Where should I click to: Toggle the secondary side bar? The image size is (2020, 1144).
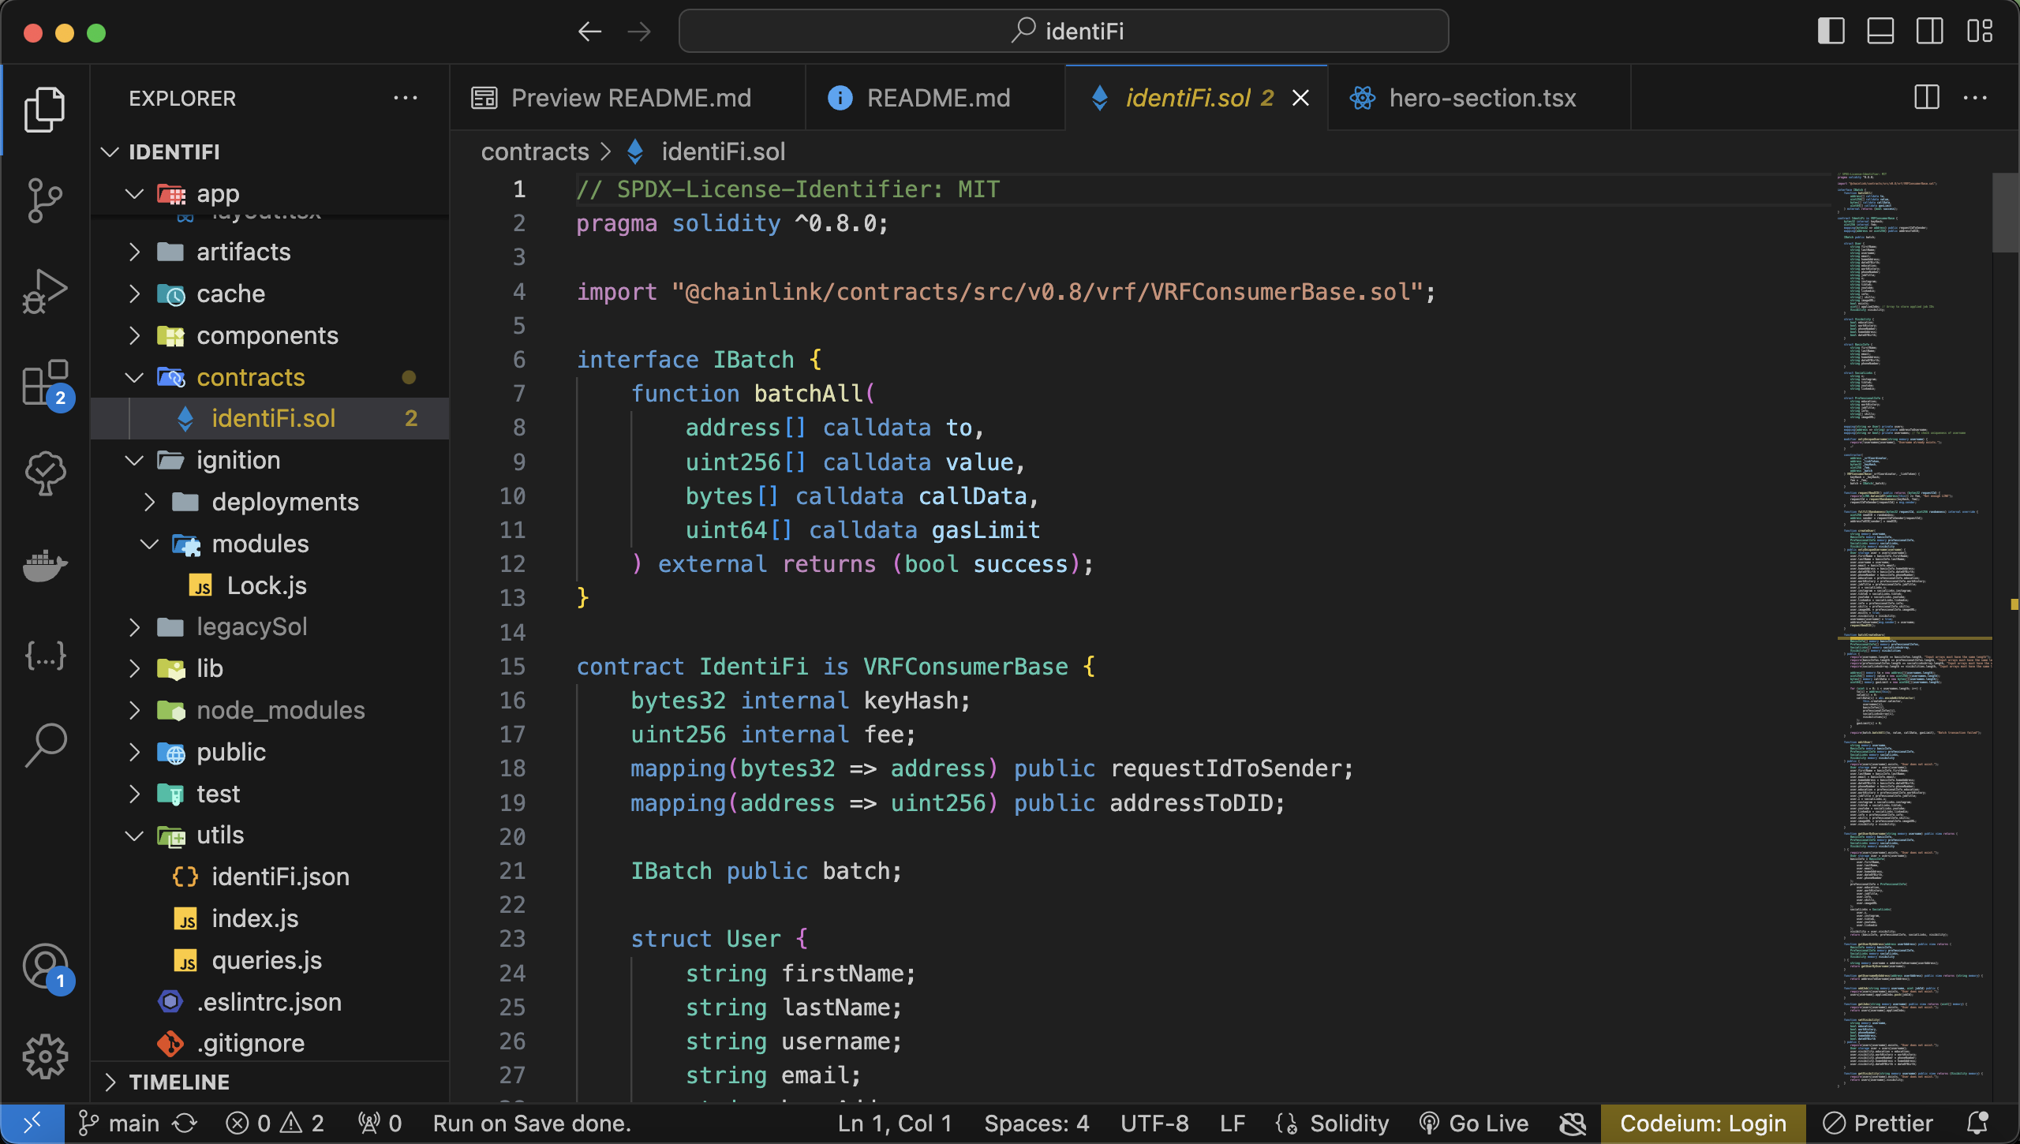tap(1929, 32)
